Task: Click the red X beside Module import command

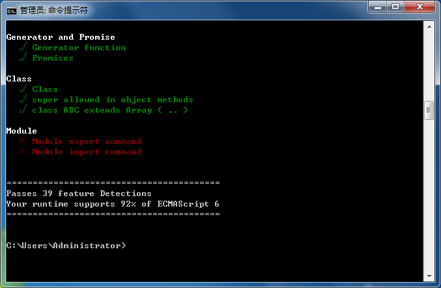Action: click(22, 152)
